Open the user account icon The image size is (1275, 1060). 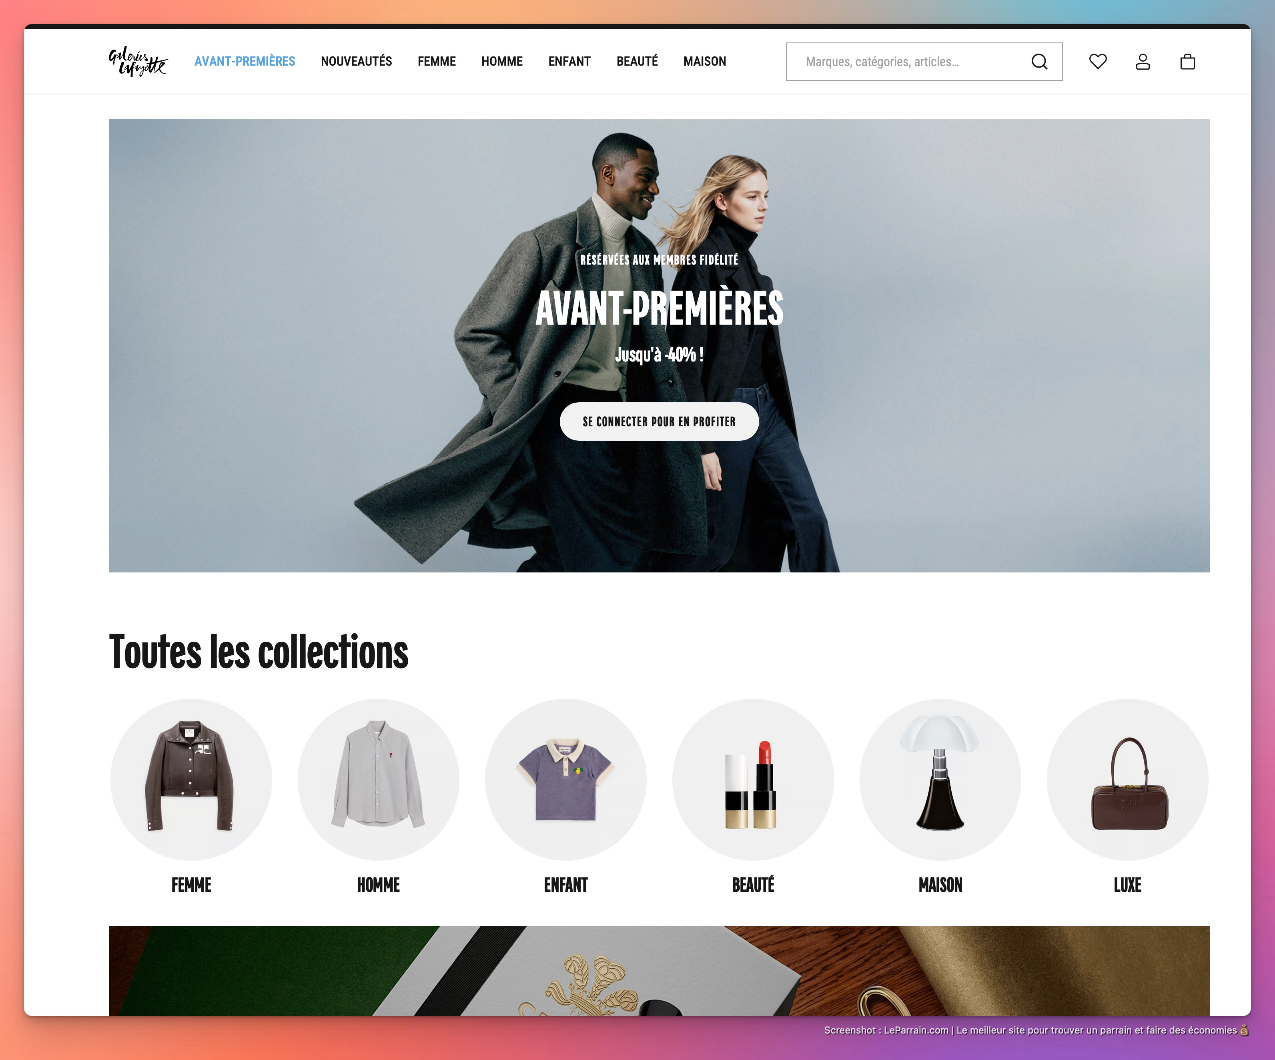point(1143,61)
